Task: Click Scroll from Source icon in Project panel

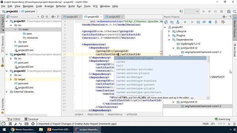Action: pos(43,17)
